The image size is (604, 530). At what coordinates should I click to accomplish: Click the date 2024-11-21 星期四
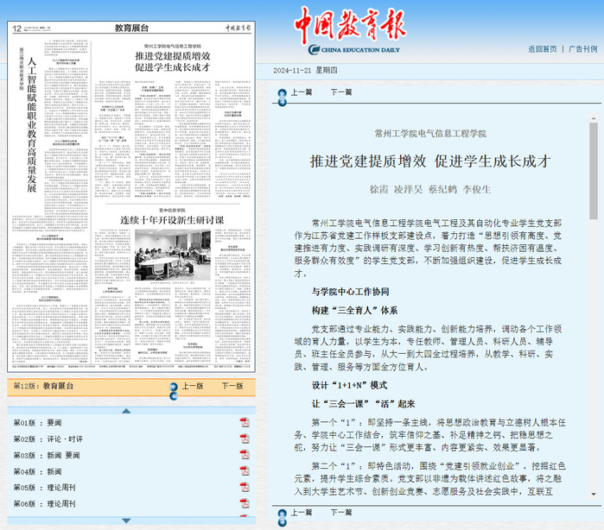[305, 70]
